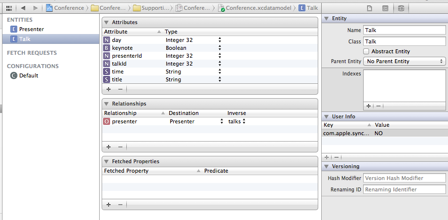Collapse the Entity inspector section
Screen dimensions: 448x220
click(x=326, y=19)
